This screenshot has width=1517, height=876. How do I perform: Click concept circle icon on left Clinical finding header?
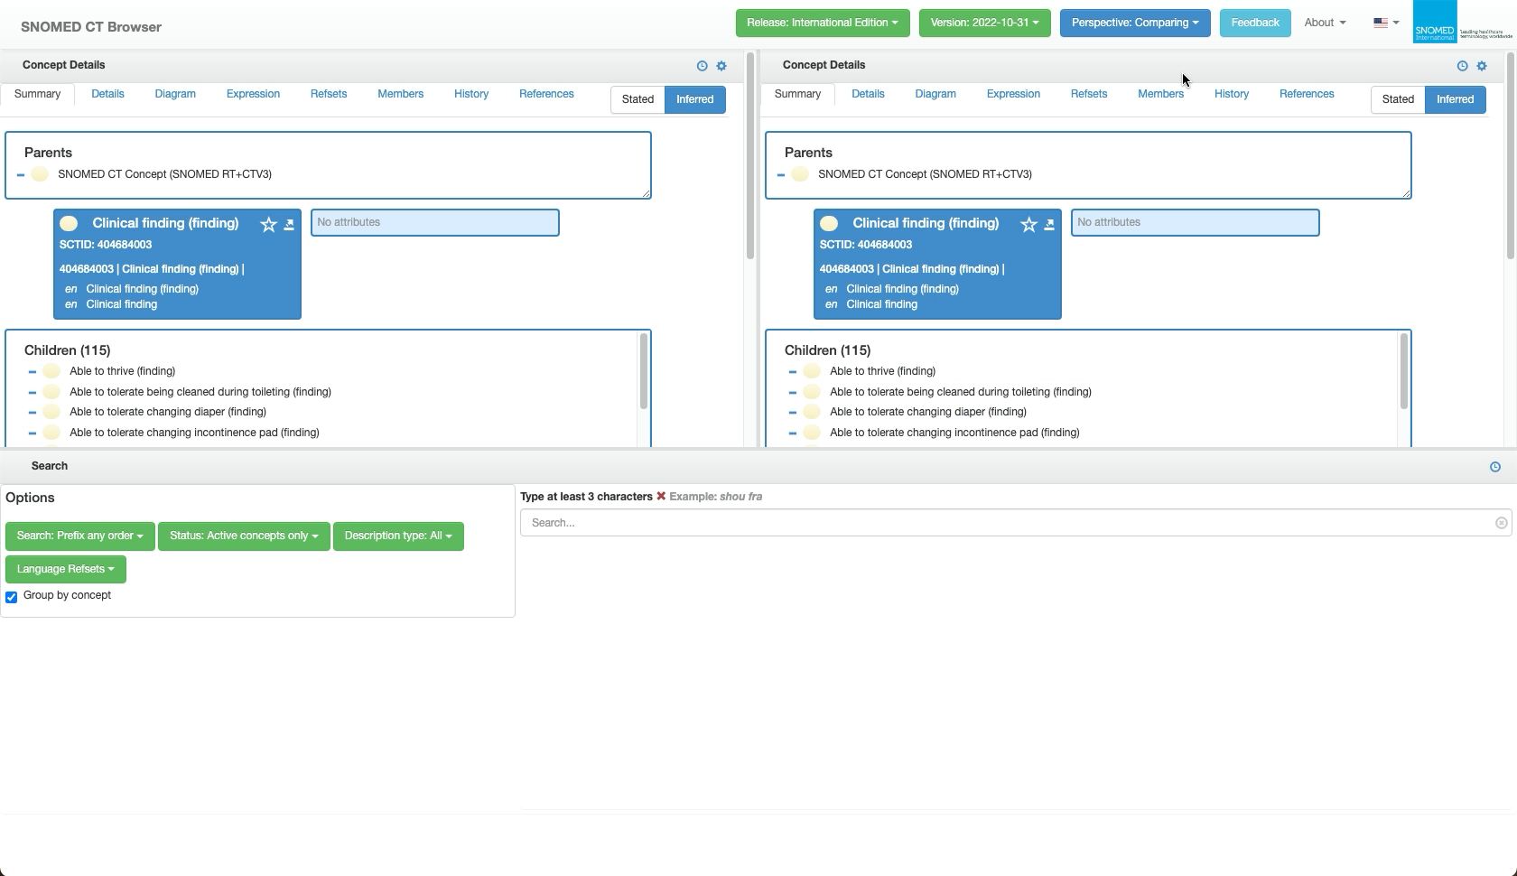[x=69, y=223]
